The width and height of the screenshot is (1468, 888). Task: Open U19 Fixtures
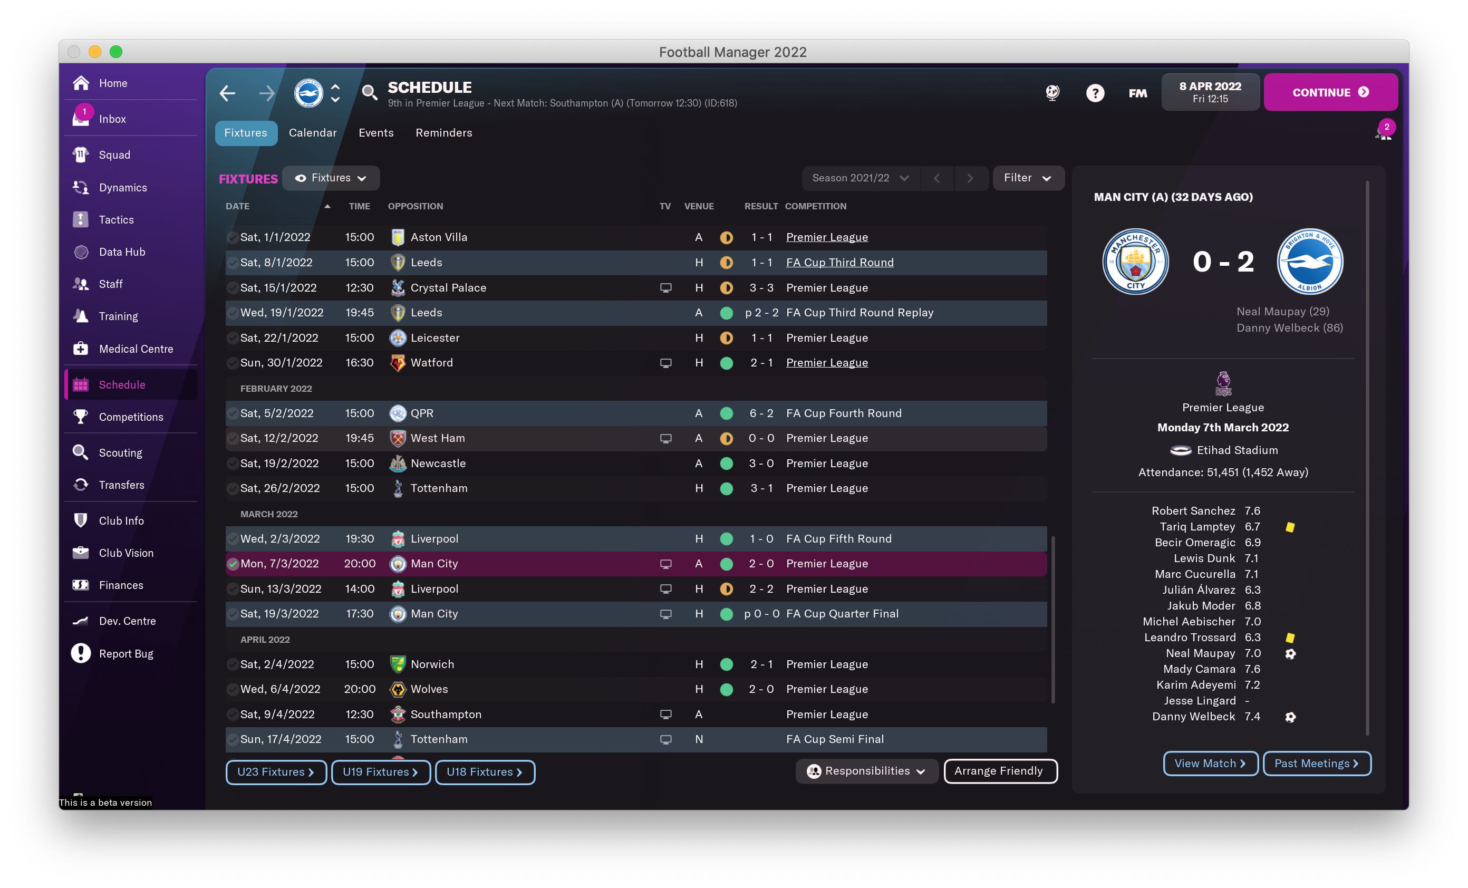(380, 772)
